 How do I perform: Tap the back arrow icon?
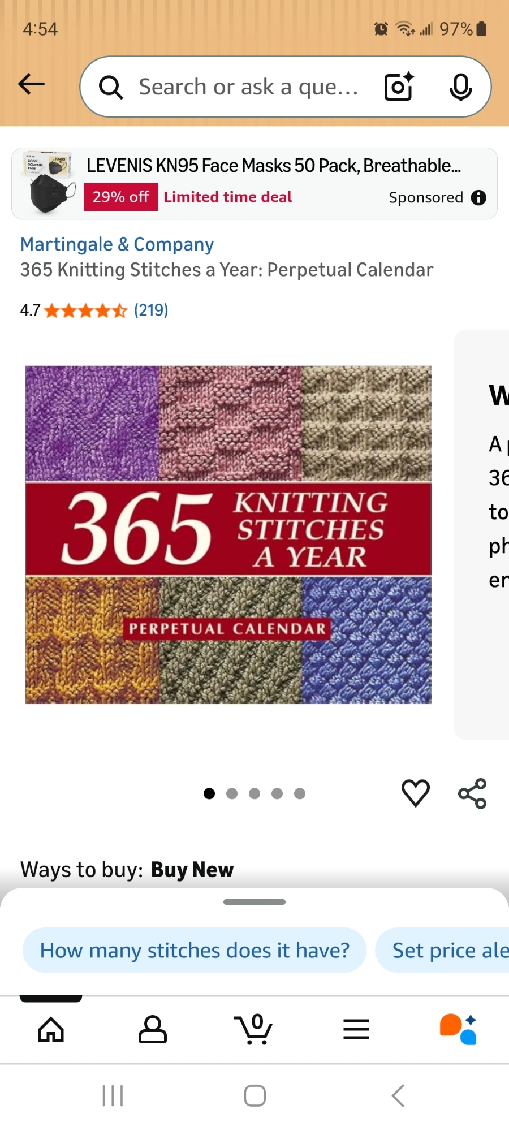pos(32,85)
